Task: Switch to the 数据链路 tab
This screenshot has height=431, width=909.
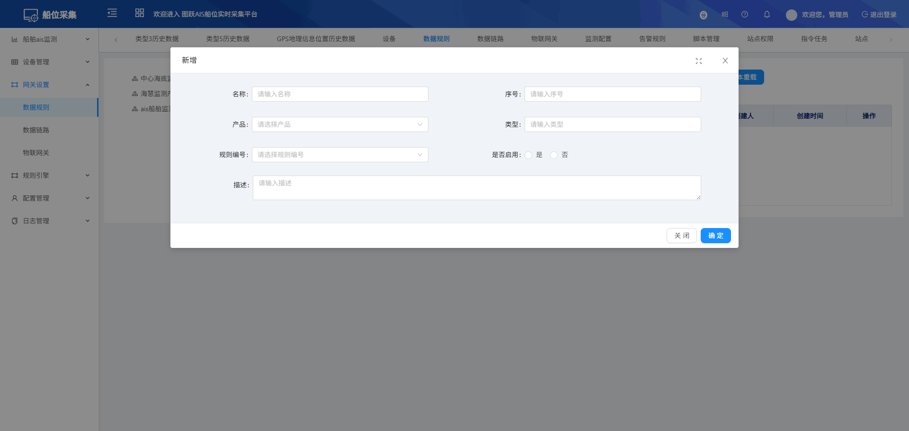Action: coord(490,39)
